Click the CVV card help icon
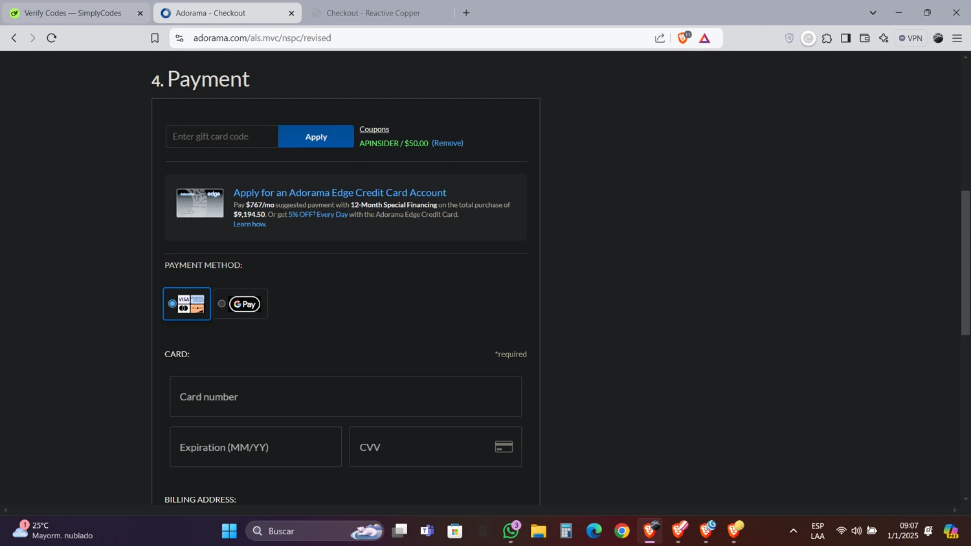Image resolution: width=971 pixels, height=546 pixels. click(504, 447)
